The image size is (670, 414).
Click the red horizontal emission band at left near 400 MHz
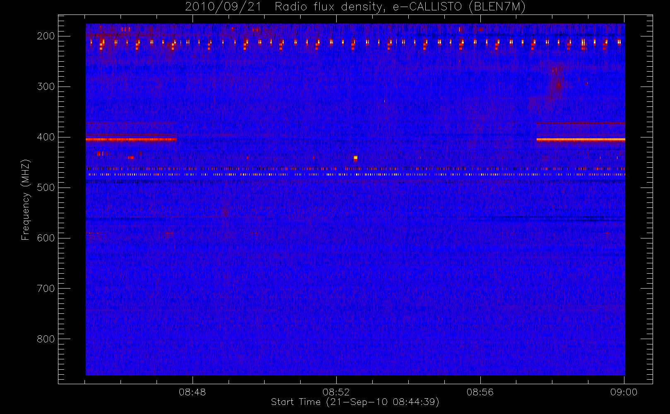click(x=131, y=140)
